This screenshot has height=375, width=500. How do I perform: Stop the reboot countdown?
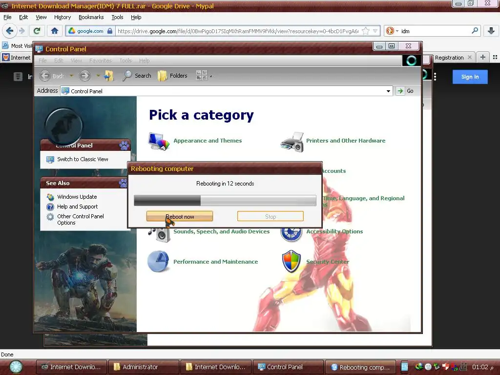[x=271, y=216]
